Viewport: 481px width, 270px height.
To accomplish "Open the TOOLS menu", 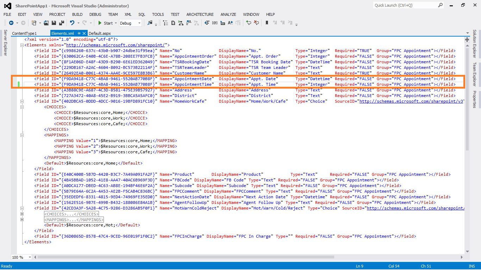I will tap(158, 14).
